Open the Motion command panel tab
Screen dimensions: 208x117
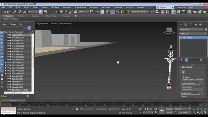click(x=196, y=25)
